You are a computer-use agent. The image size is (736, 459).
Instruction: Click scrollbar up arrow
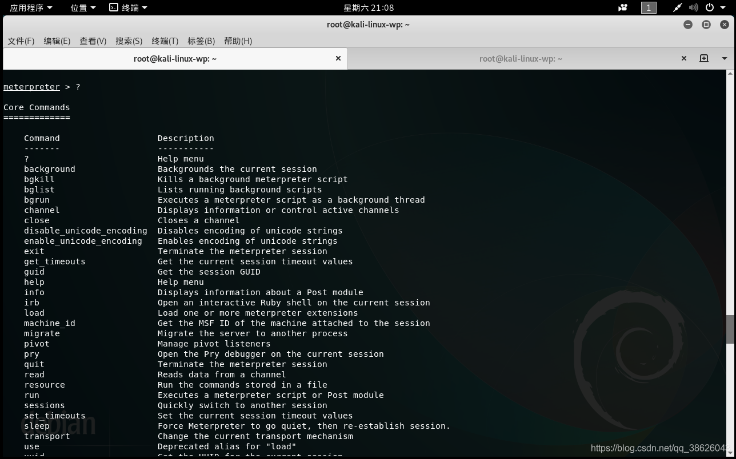coord(730,73)
